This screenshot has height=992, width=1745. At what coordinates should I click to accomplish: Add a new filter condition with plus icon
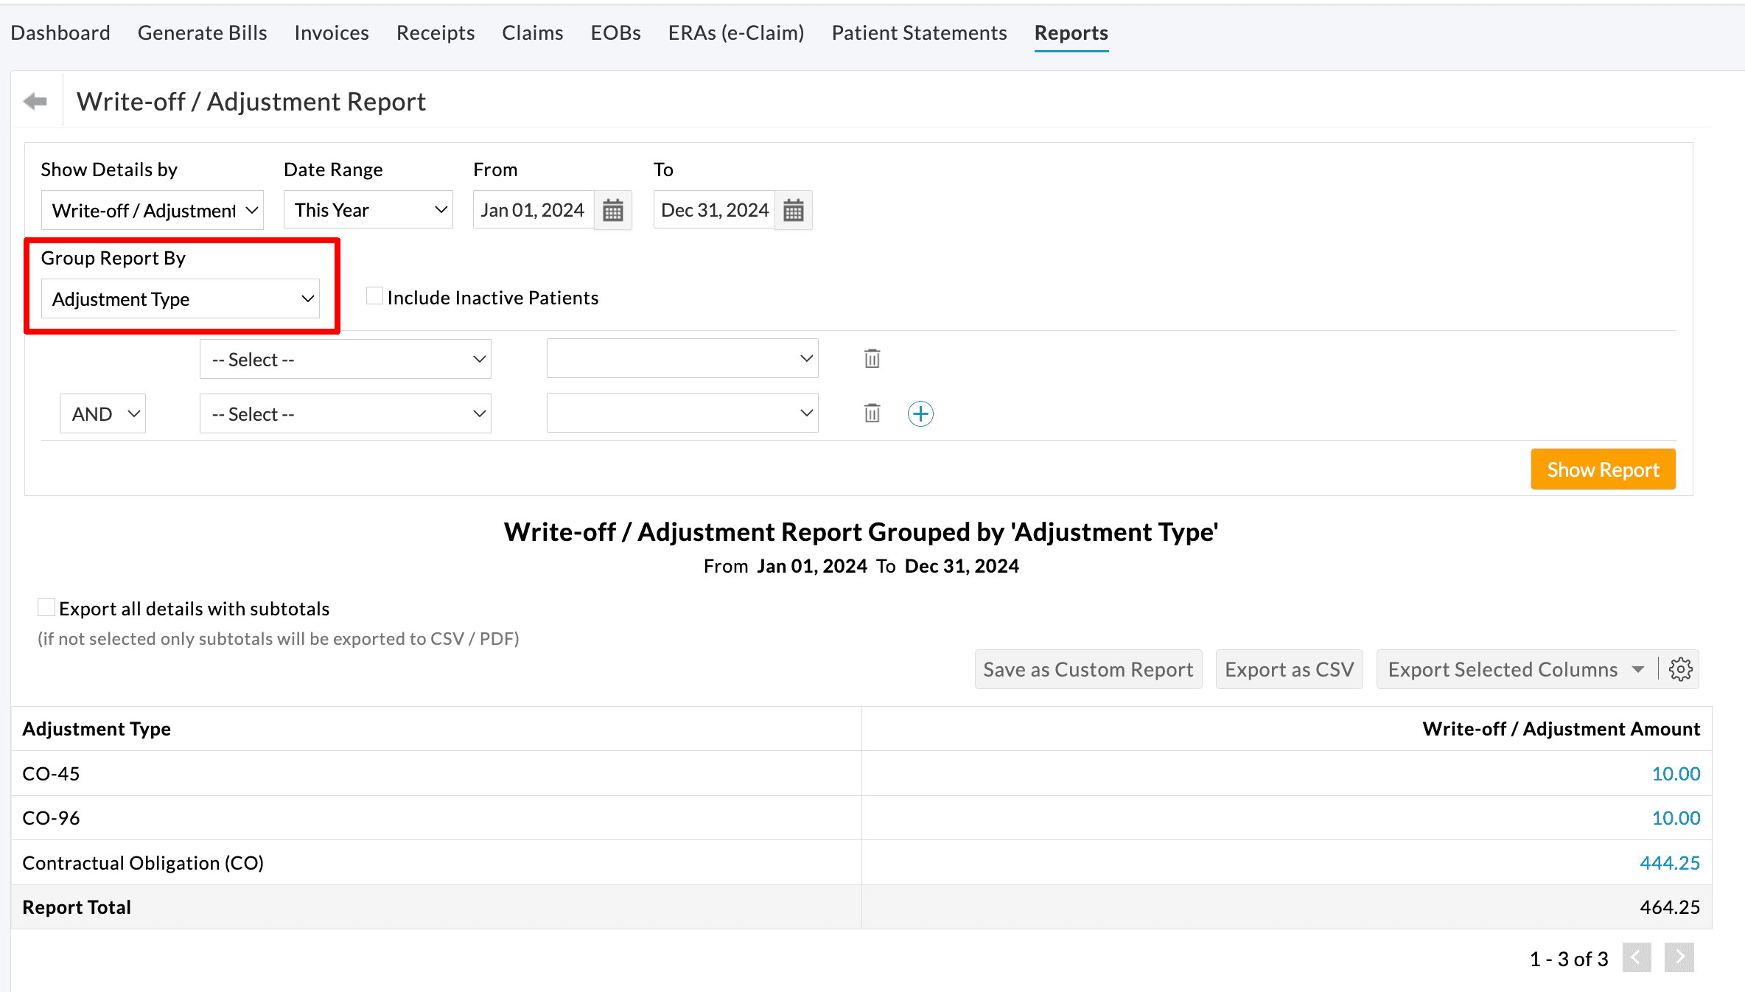pyautogui.click(x=920, y=413)
